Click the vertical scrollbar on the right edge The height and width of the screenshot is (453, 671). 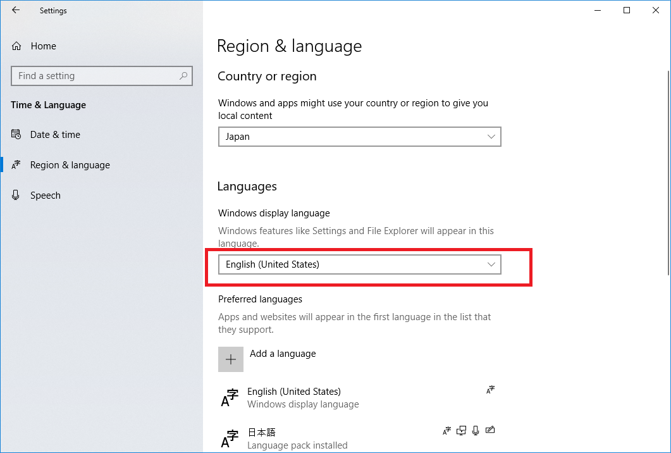point(668,172)
